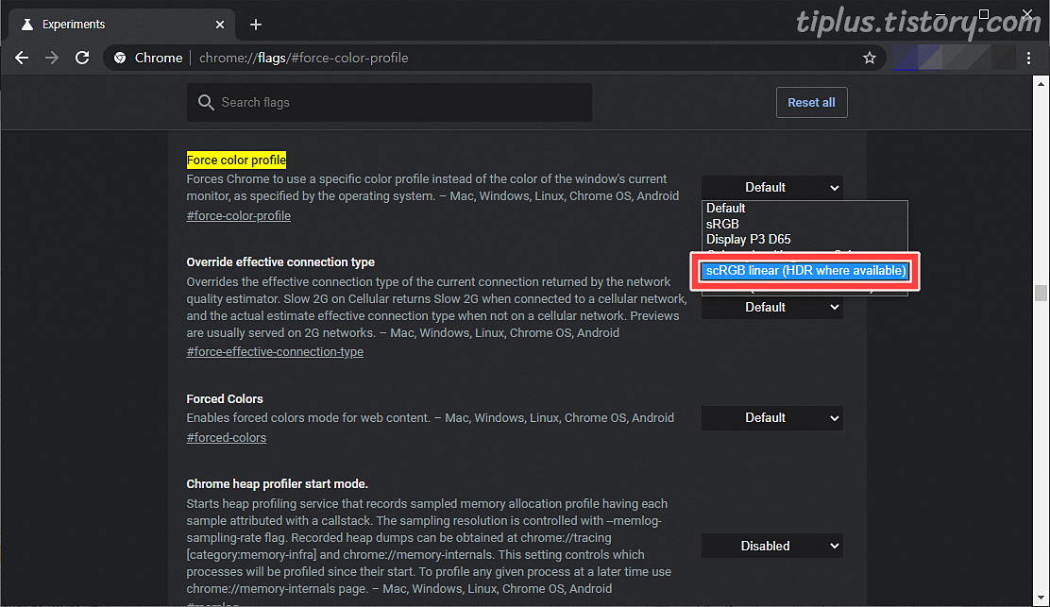Click the forward navigation arrow

[52, 58]
